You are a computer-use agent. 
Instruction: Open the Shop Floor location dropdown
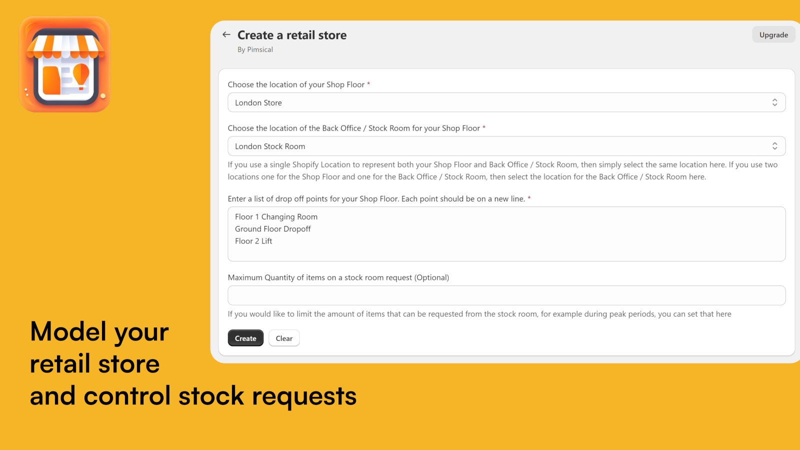point(506,102)
